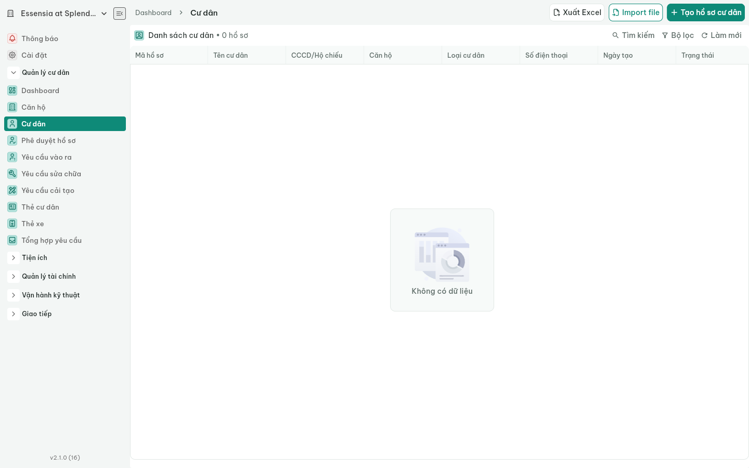Go to Tổng hợp yêu cầu page
Image resolution: width=749 pixels, height=468 pixels.
[65, 240]
